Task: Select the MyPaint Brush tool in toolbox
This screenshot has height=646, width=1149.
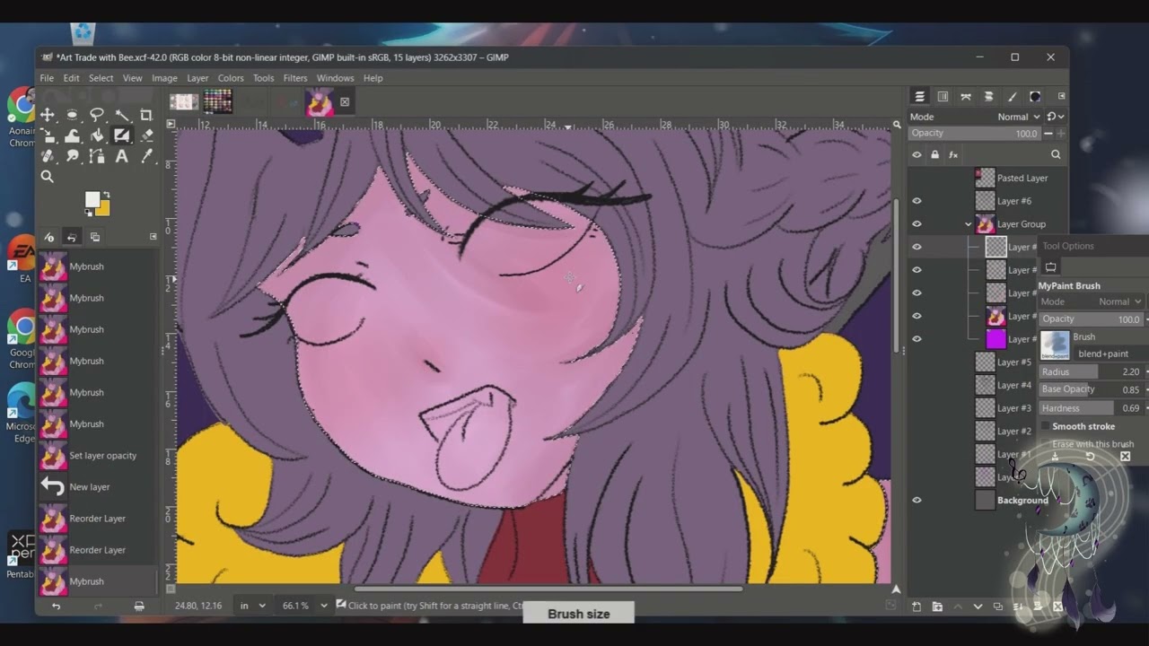Action: pos(122,135)
